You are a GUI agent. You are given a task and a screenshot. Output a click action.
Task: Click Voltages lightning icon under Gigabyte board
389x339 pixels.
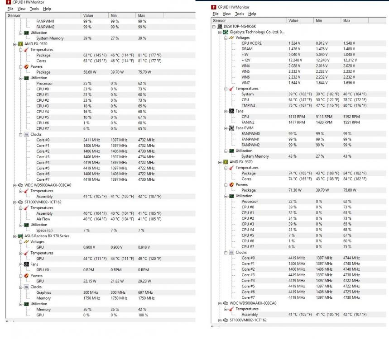click(231, 38)
